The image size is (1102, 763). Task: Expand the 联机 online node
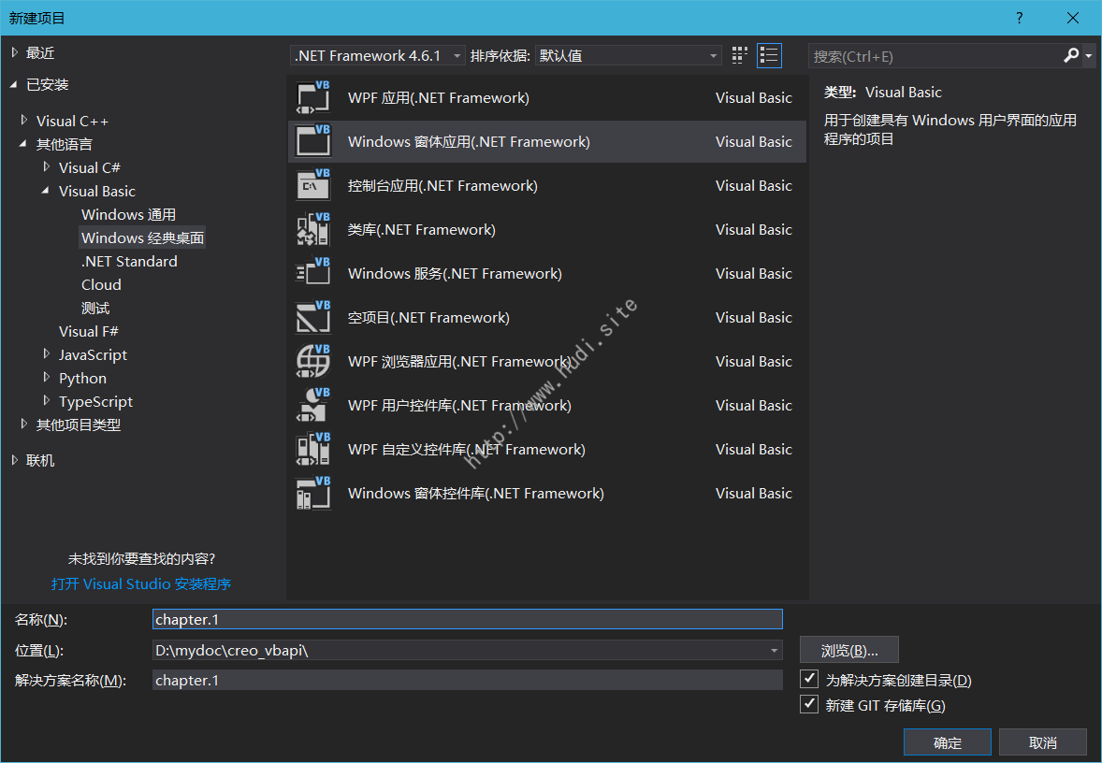pyautogui.click(x=15, y=460)
